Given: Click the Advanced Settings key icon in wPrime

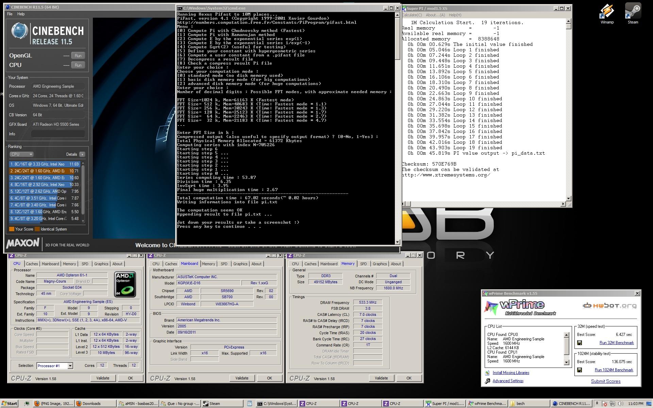Looking at the screenshot, I should (x=487, y=381).
